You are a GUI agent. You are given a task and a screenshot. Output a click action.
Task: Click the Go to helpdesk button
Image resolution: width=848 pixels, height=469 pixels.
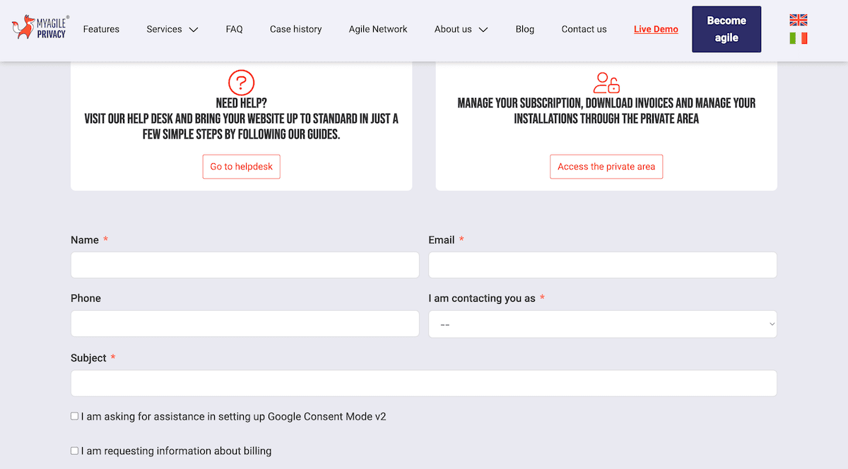(x=241, y=167)
